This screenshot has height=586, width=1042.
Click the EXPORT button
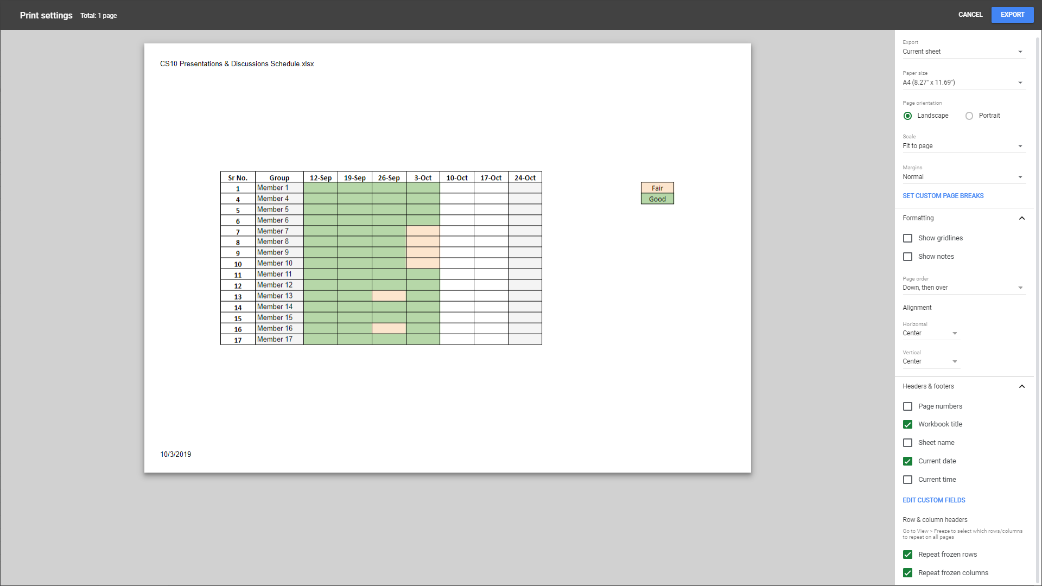tap(1012, 15)
